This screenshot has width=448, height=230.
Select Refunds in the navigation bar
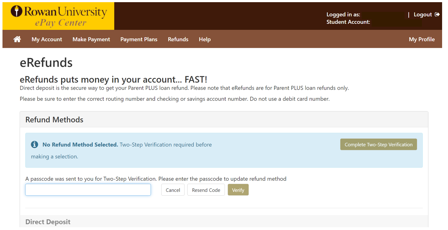(x=178, y=39)
